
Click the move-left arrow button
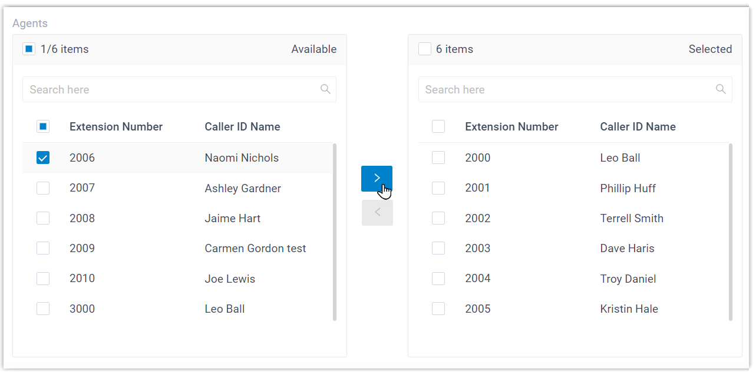pyautogui.click(x=377, y=213)
